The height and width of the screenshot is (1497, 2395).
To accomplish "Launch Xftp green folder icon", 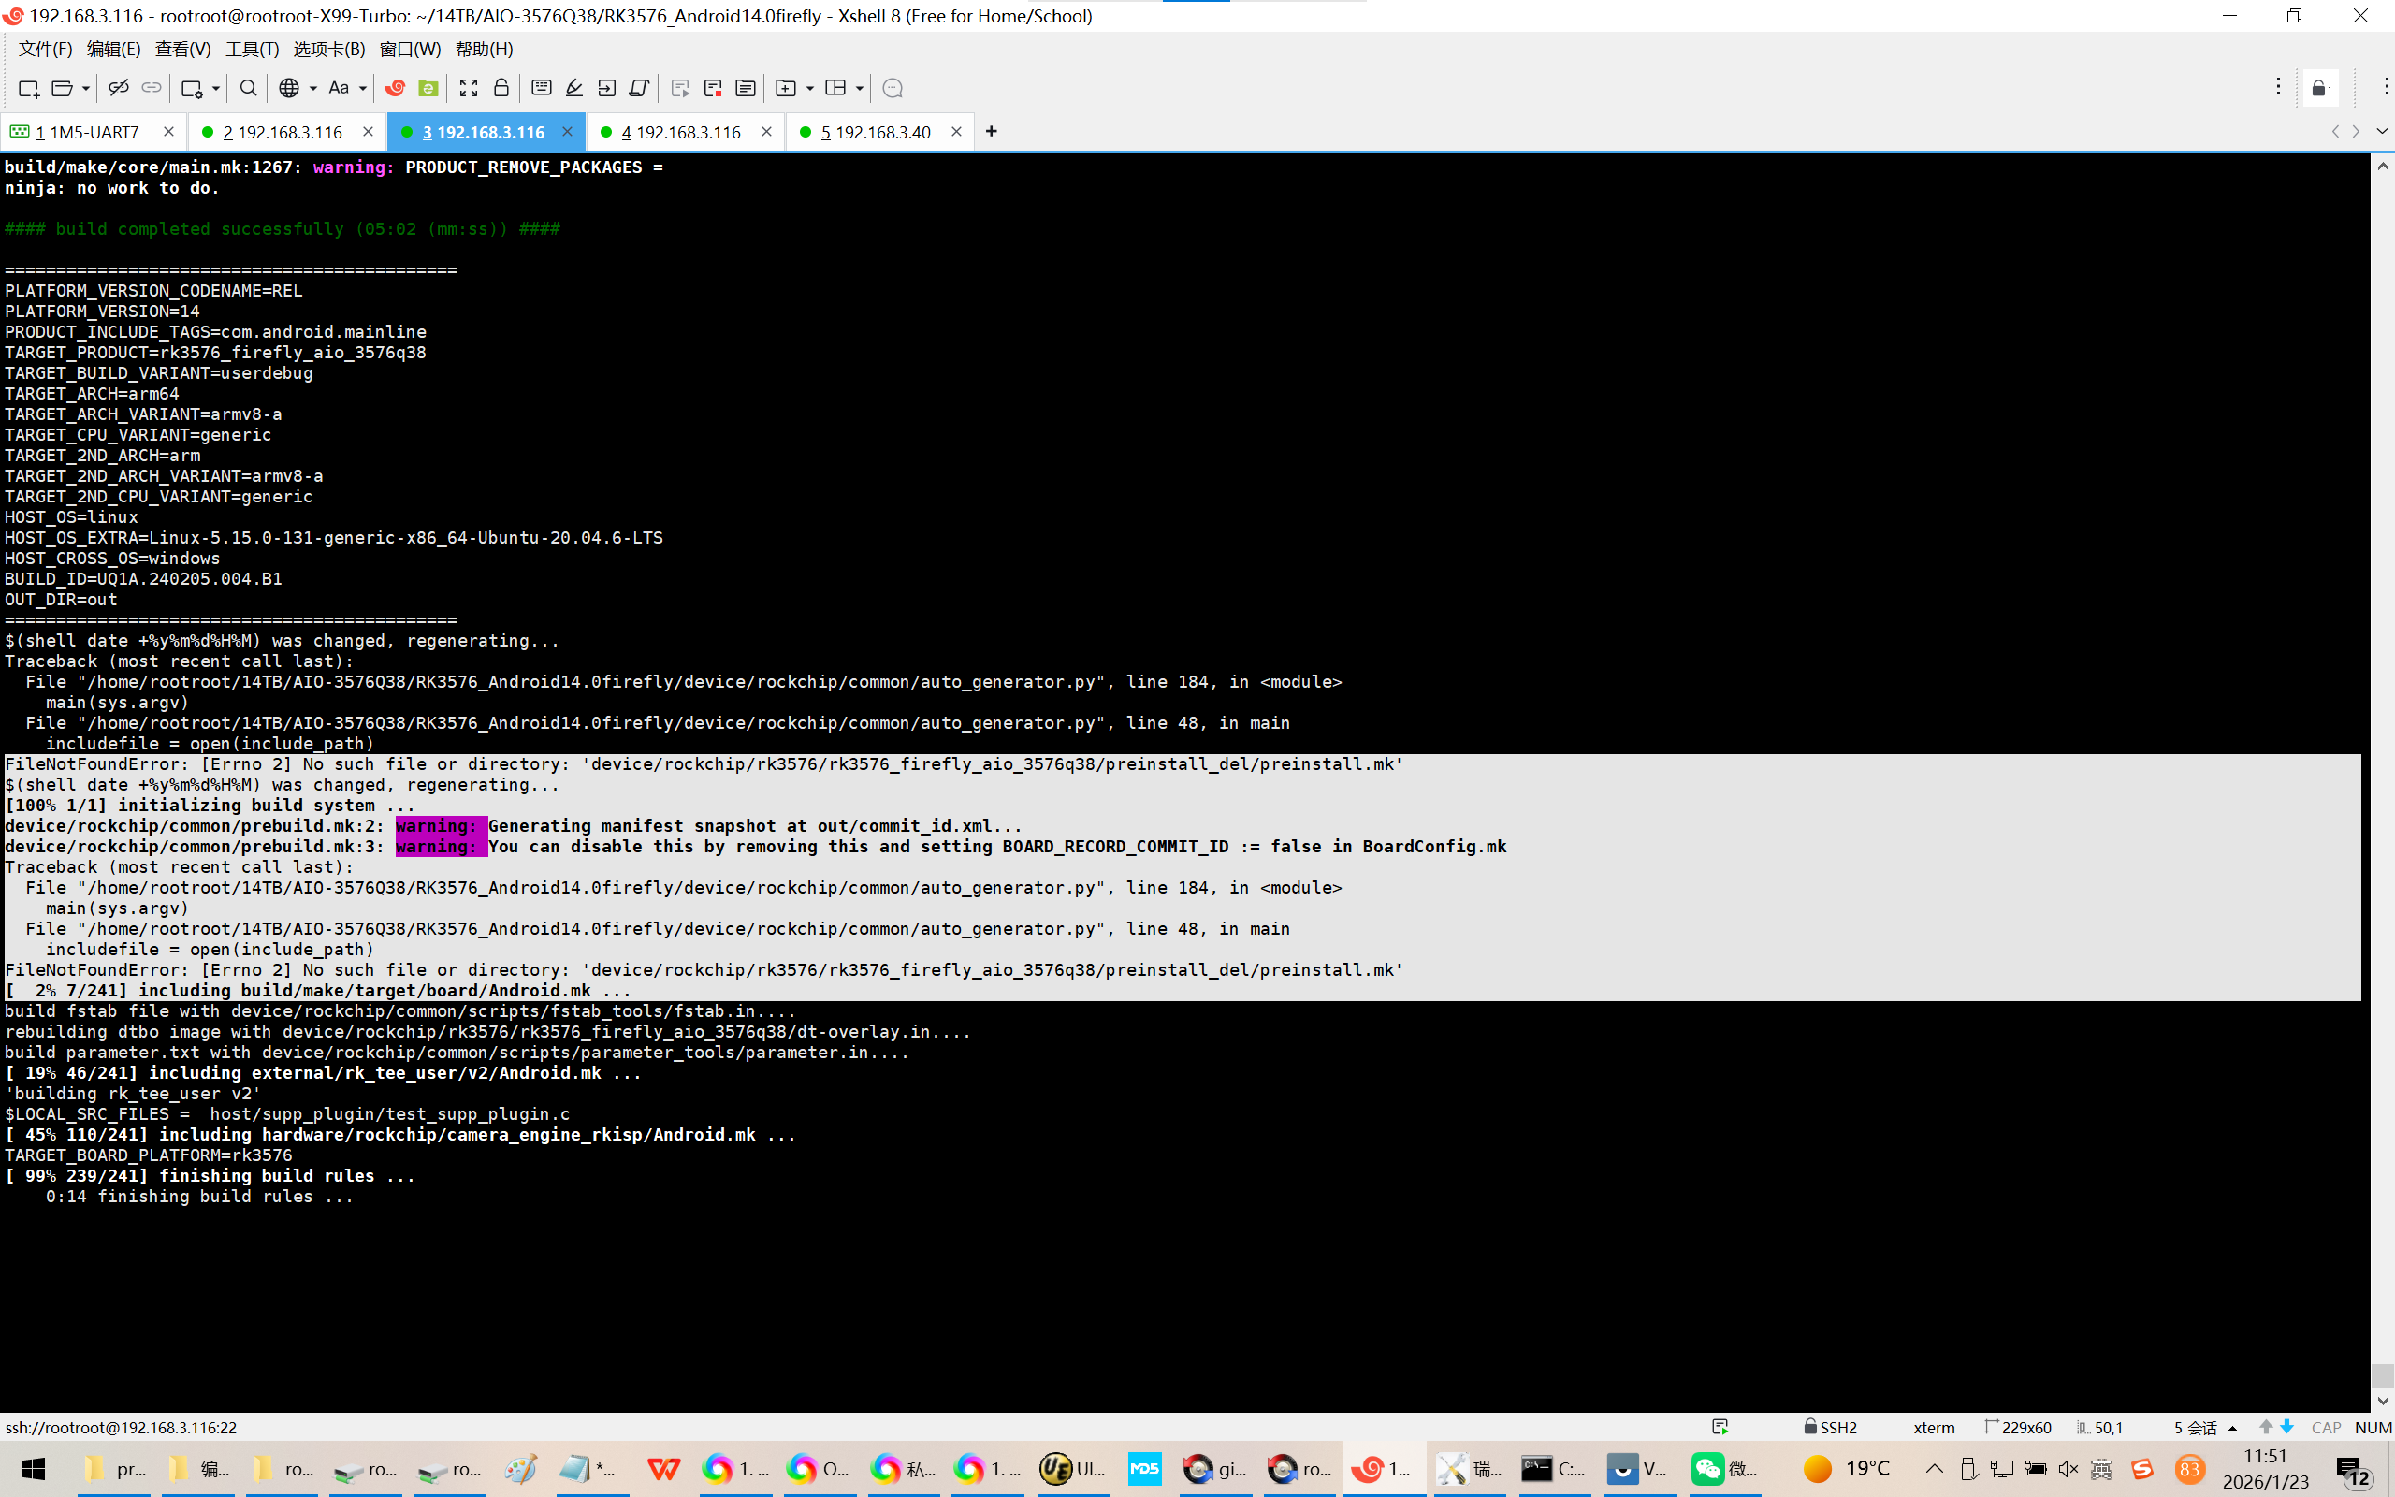I will click(x=428, y=88).
